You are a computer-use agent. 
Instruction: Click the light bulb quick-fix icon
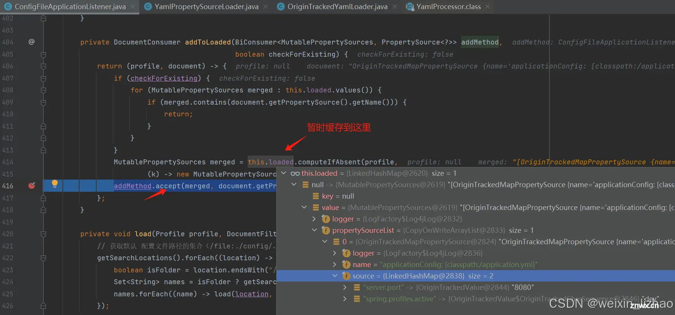(x=55, y=184)
